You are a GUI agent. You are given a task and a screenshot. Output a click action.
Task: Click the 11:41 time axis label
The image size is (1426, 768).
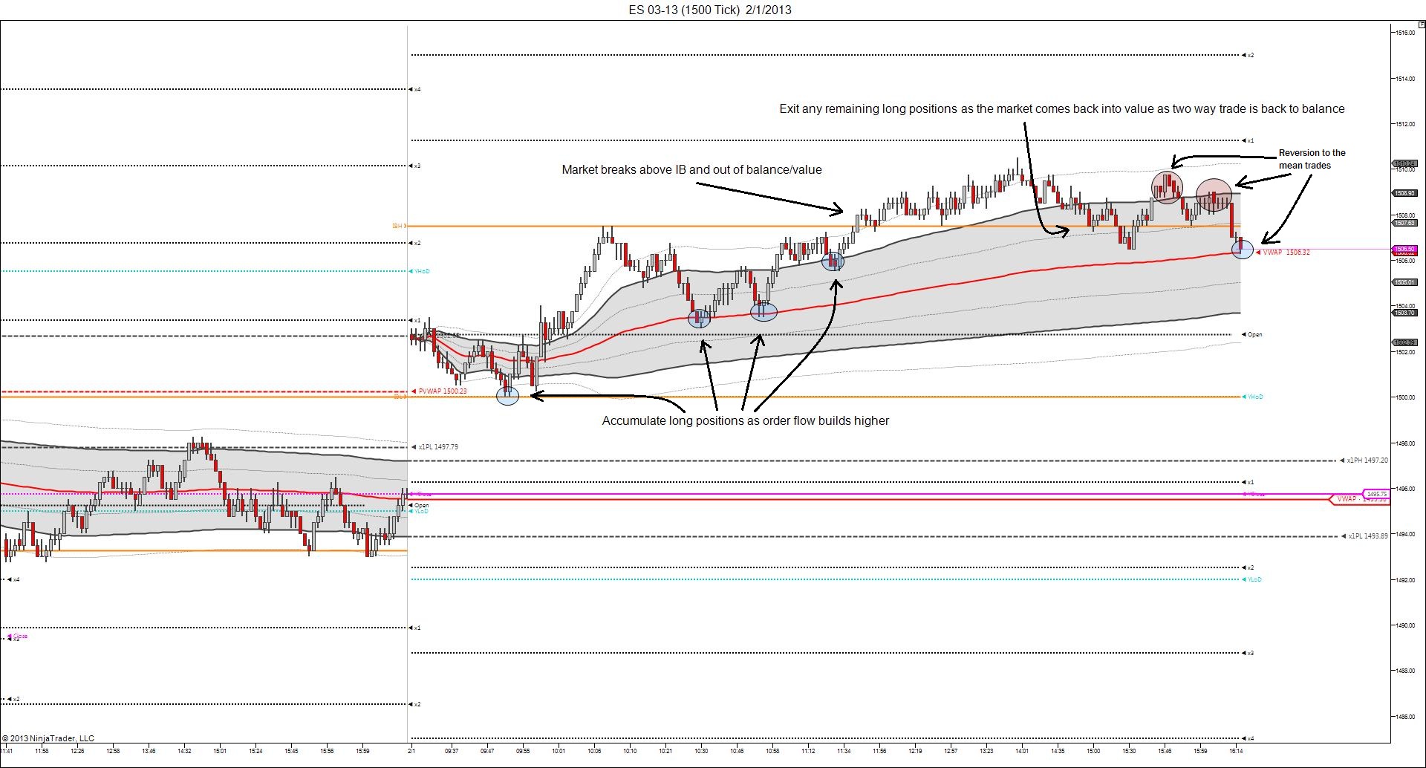tap(7, 751)
